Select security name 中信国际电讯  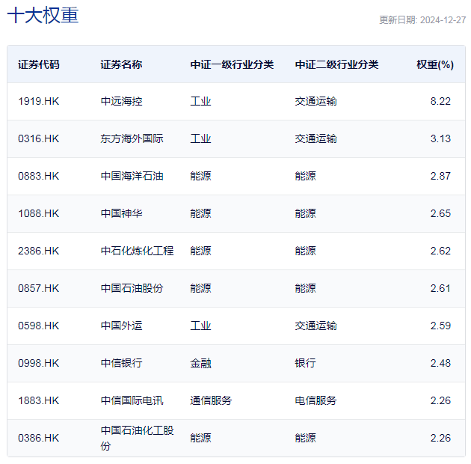(132, 400)
